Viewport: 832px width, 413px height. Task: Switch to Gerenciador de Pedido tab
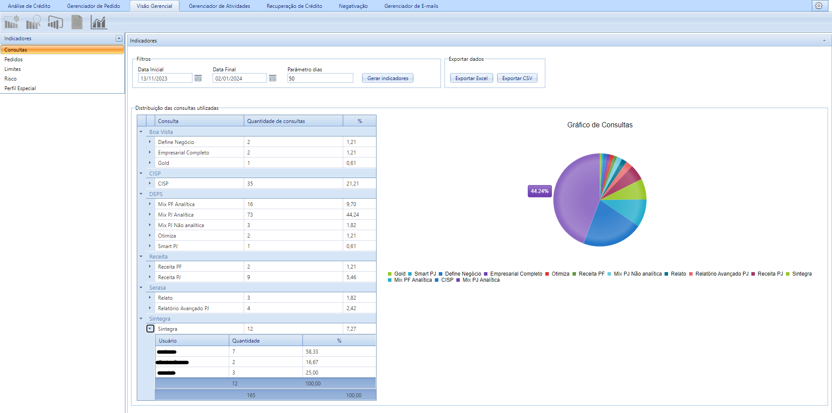click(x=93, y=6)
